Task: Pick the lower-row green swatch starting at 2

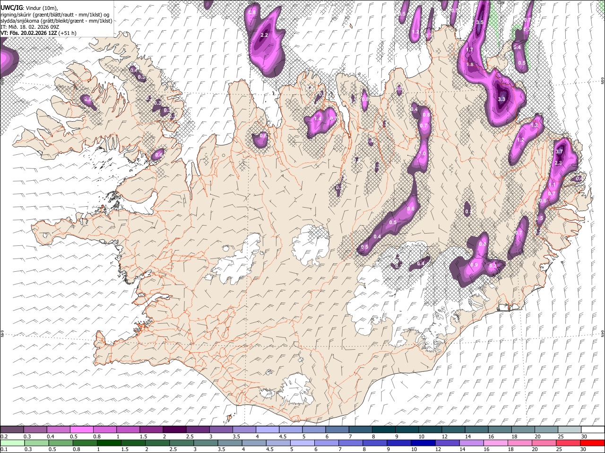Action: click(x=157, y=443)
